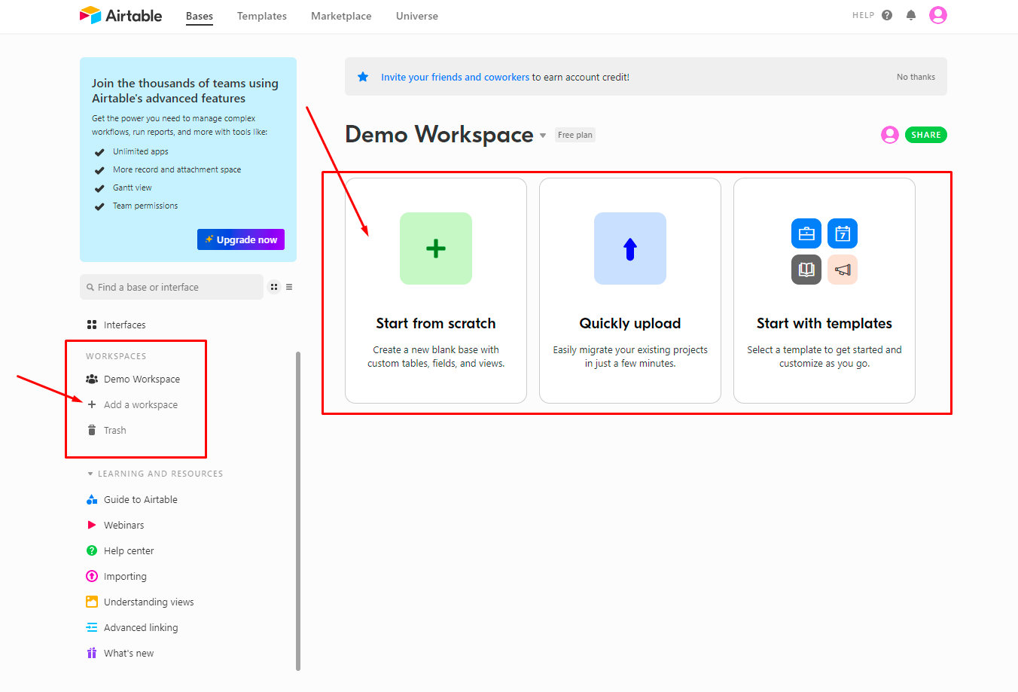
Task: Open the Trash label in sidebar
Action: (x=115, y=430)
